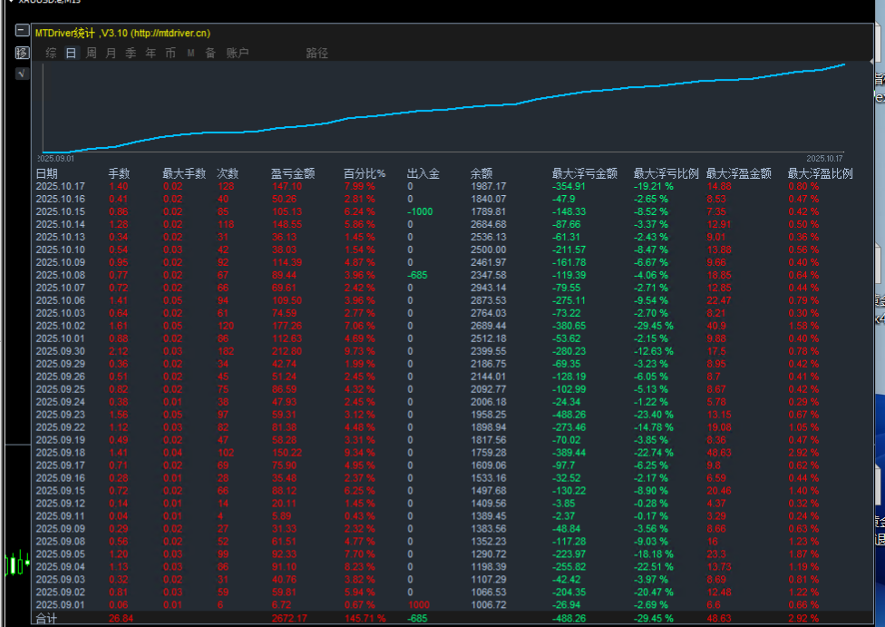Image resolution: width=885 pixels, height=627 pixels.
Task: Click the -488.26 value on 2025.09.23 row
Action: click(x=569, y=415)
